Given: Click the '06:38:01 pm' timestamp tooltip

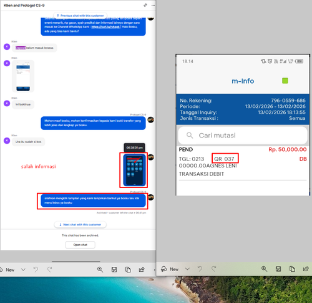Looking at the screenshot, I should click(135, 147).
